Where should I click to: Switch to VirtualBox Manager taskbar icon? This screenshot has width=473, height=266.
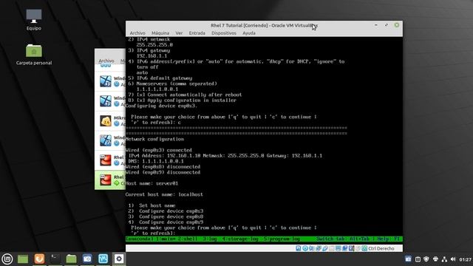point(103,259)
